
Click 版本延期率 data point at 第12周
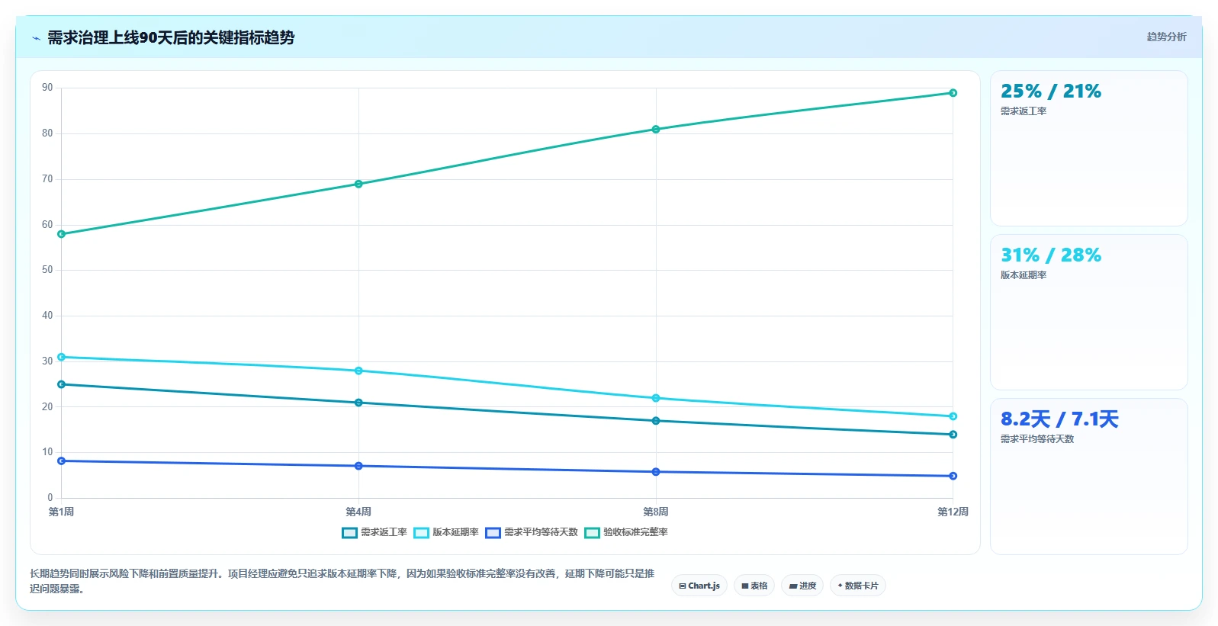coord(953,416)
